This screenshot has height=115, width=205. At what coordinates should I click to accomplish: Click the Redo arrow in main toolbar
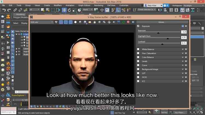(x=9, y=10)
